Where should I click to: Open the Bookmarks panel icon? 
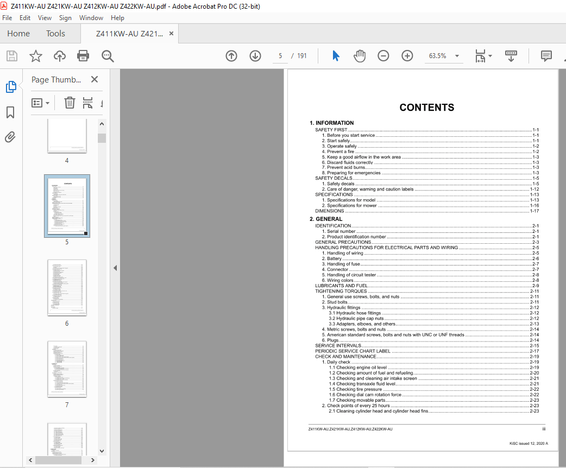10,112
